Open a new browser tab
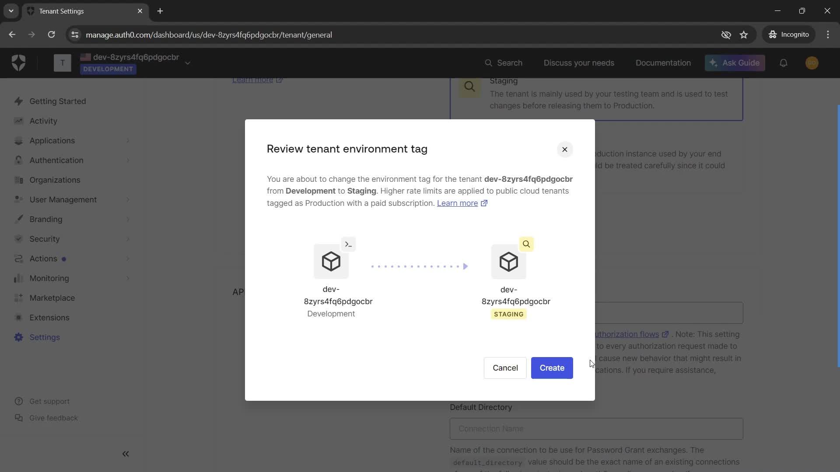 (x=160, y=11)
